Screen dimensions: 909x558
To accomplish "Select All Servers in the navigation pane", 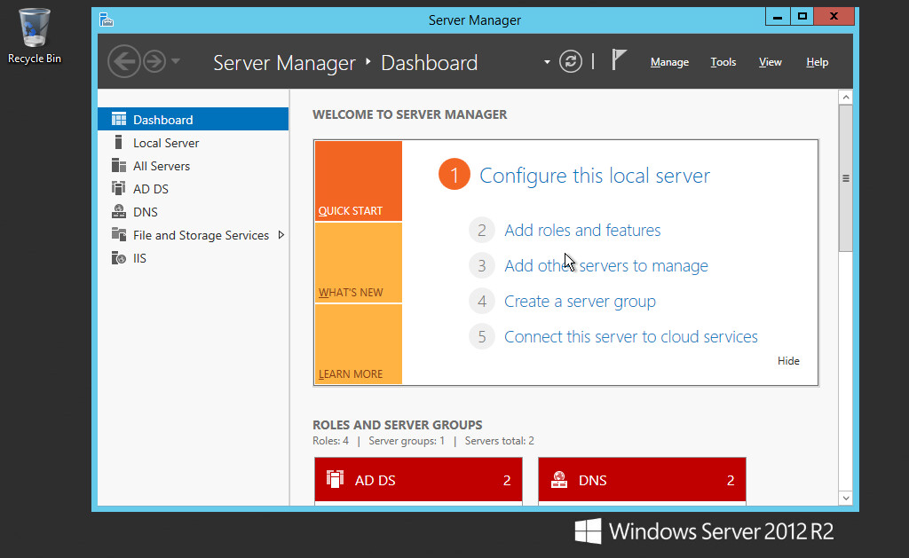I will click(193, 166).
